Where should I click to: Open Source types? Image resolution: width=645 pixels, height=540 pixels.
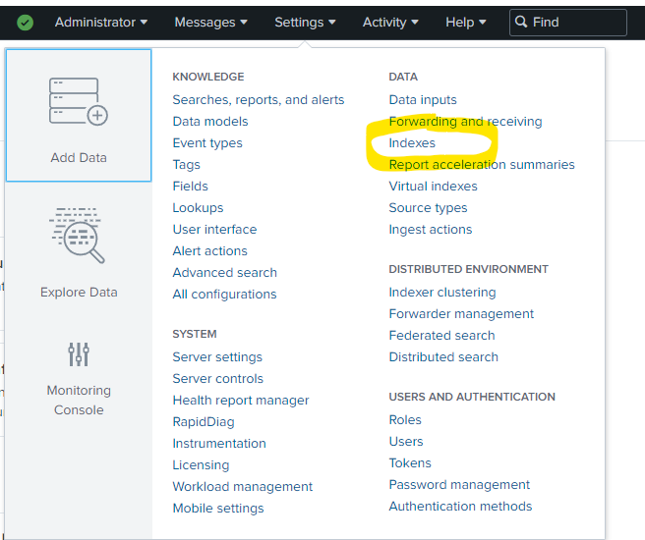pyautogui.click(x=429, y=208)
